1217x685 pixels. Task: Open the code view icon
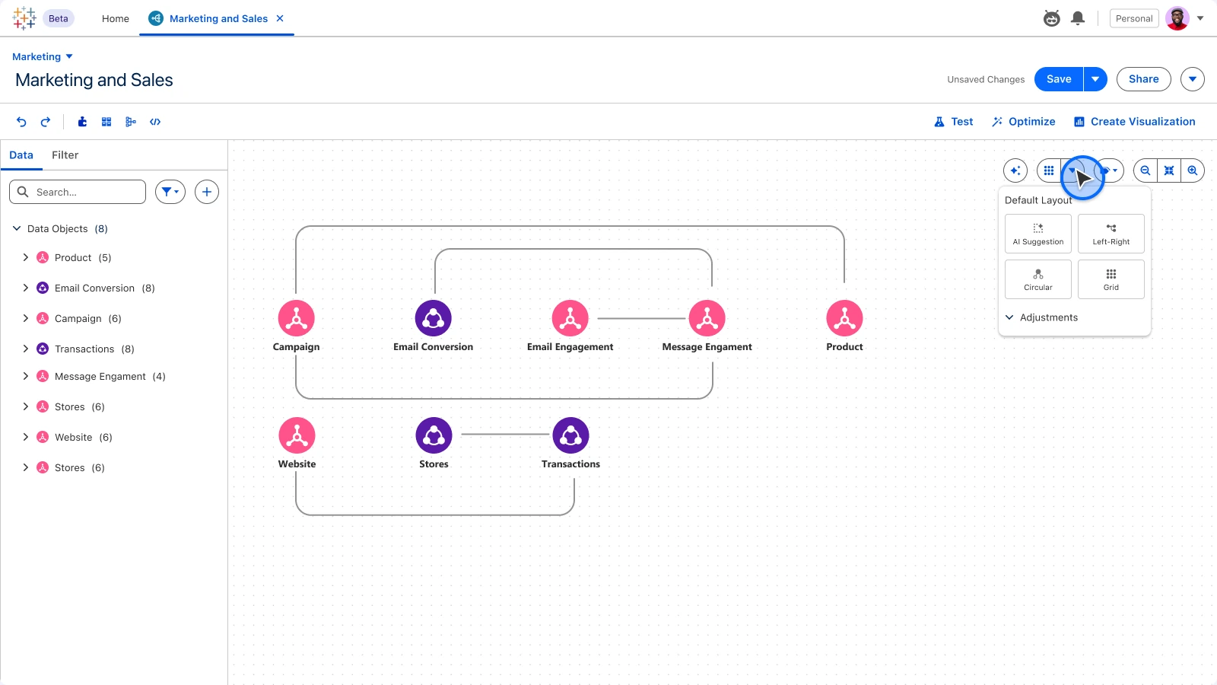click(155, 122)
